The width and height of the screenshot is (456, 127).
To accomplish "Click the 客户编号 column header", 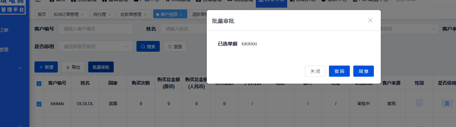I will (57, 83).
